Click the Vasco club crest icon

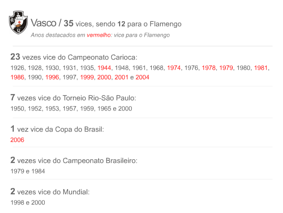click(18, 24)
